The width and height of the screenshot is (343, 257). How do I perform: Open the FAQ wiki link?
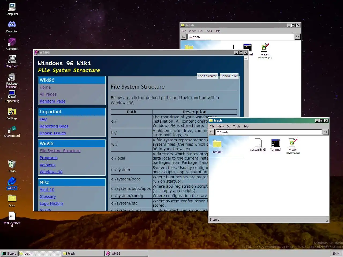(x=43, y=119)
